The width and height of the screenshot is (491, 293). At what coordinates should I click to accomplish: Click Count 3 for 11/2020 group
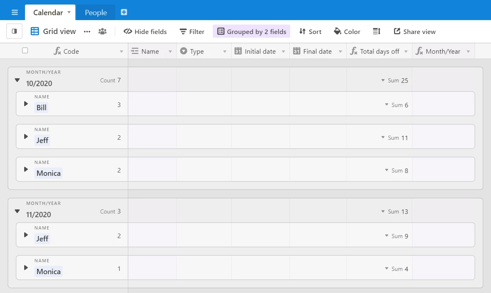pos(110,211)
